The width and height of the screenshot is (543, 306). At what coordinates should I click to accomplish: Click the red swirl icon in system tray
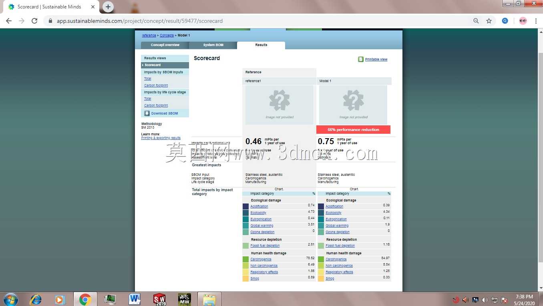[456, 300]
